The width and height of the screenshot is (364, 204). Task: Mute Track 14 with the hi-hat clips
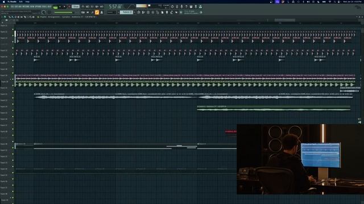[13, 54]
